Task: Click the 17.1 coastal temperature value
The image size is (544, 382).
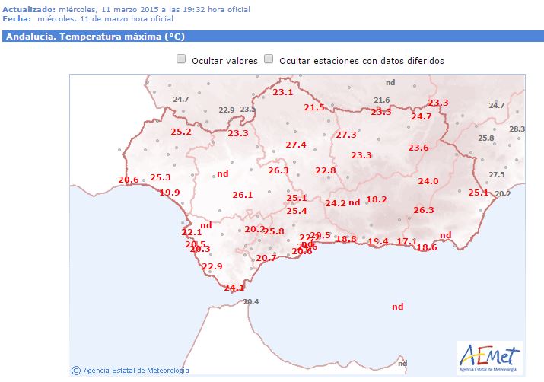Action: click(x=407, y=241)
